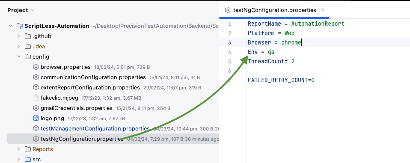The width and height of the screenshot is (410, 163).
Task: Close the testNgConfiguration.properties tab
Action: (323, 10)
